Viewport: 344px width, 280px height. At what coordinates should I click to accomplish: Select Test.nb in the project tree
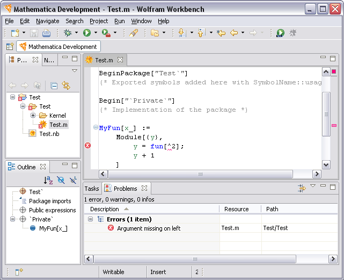pos(49,134)
